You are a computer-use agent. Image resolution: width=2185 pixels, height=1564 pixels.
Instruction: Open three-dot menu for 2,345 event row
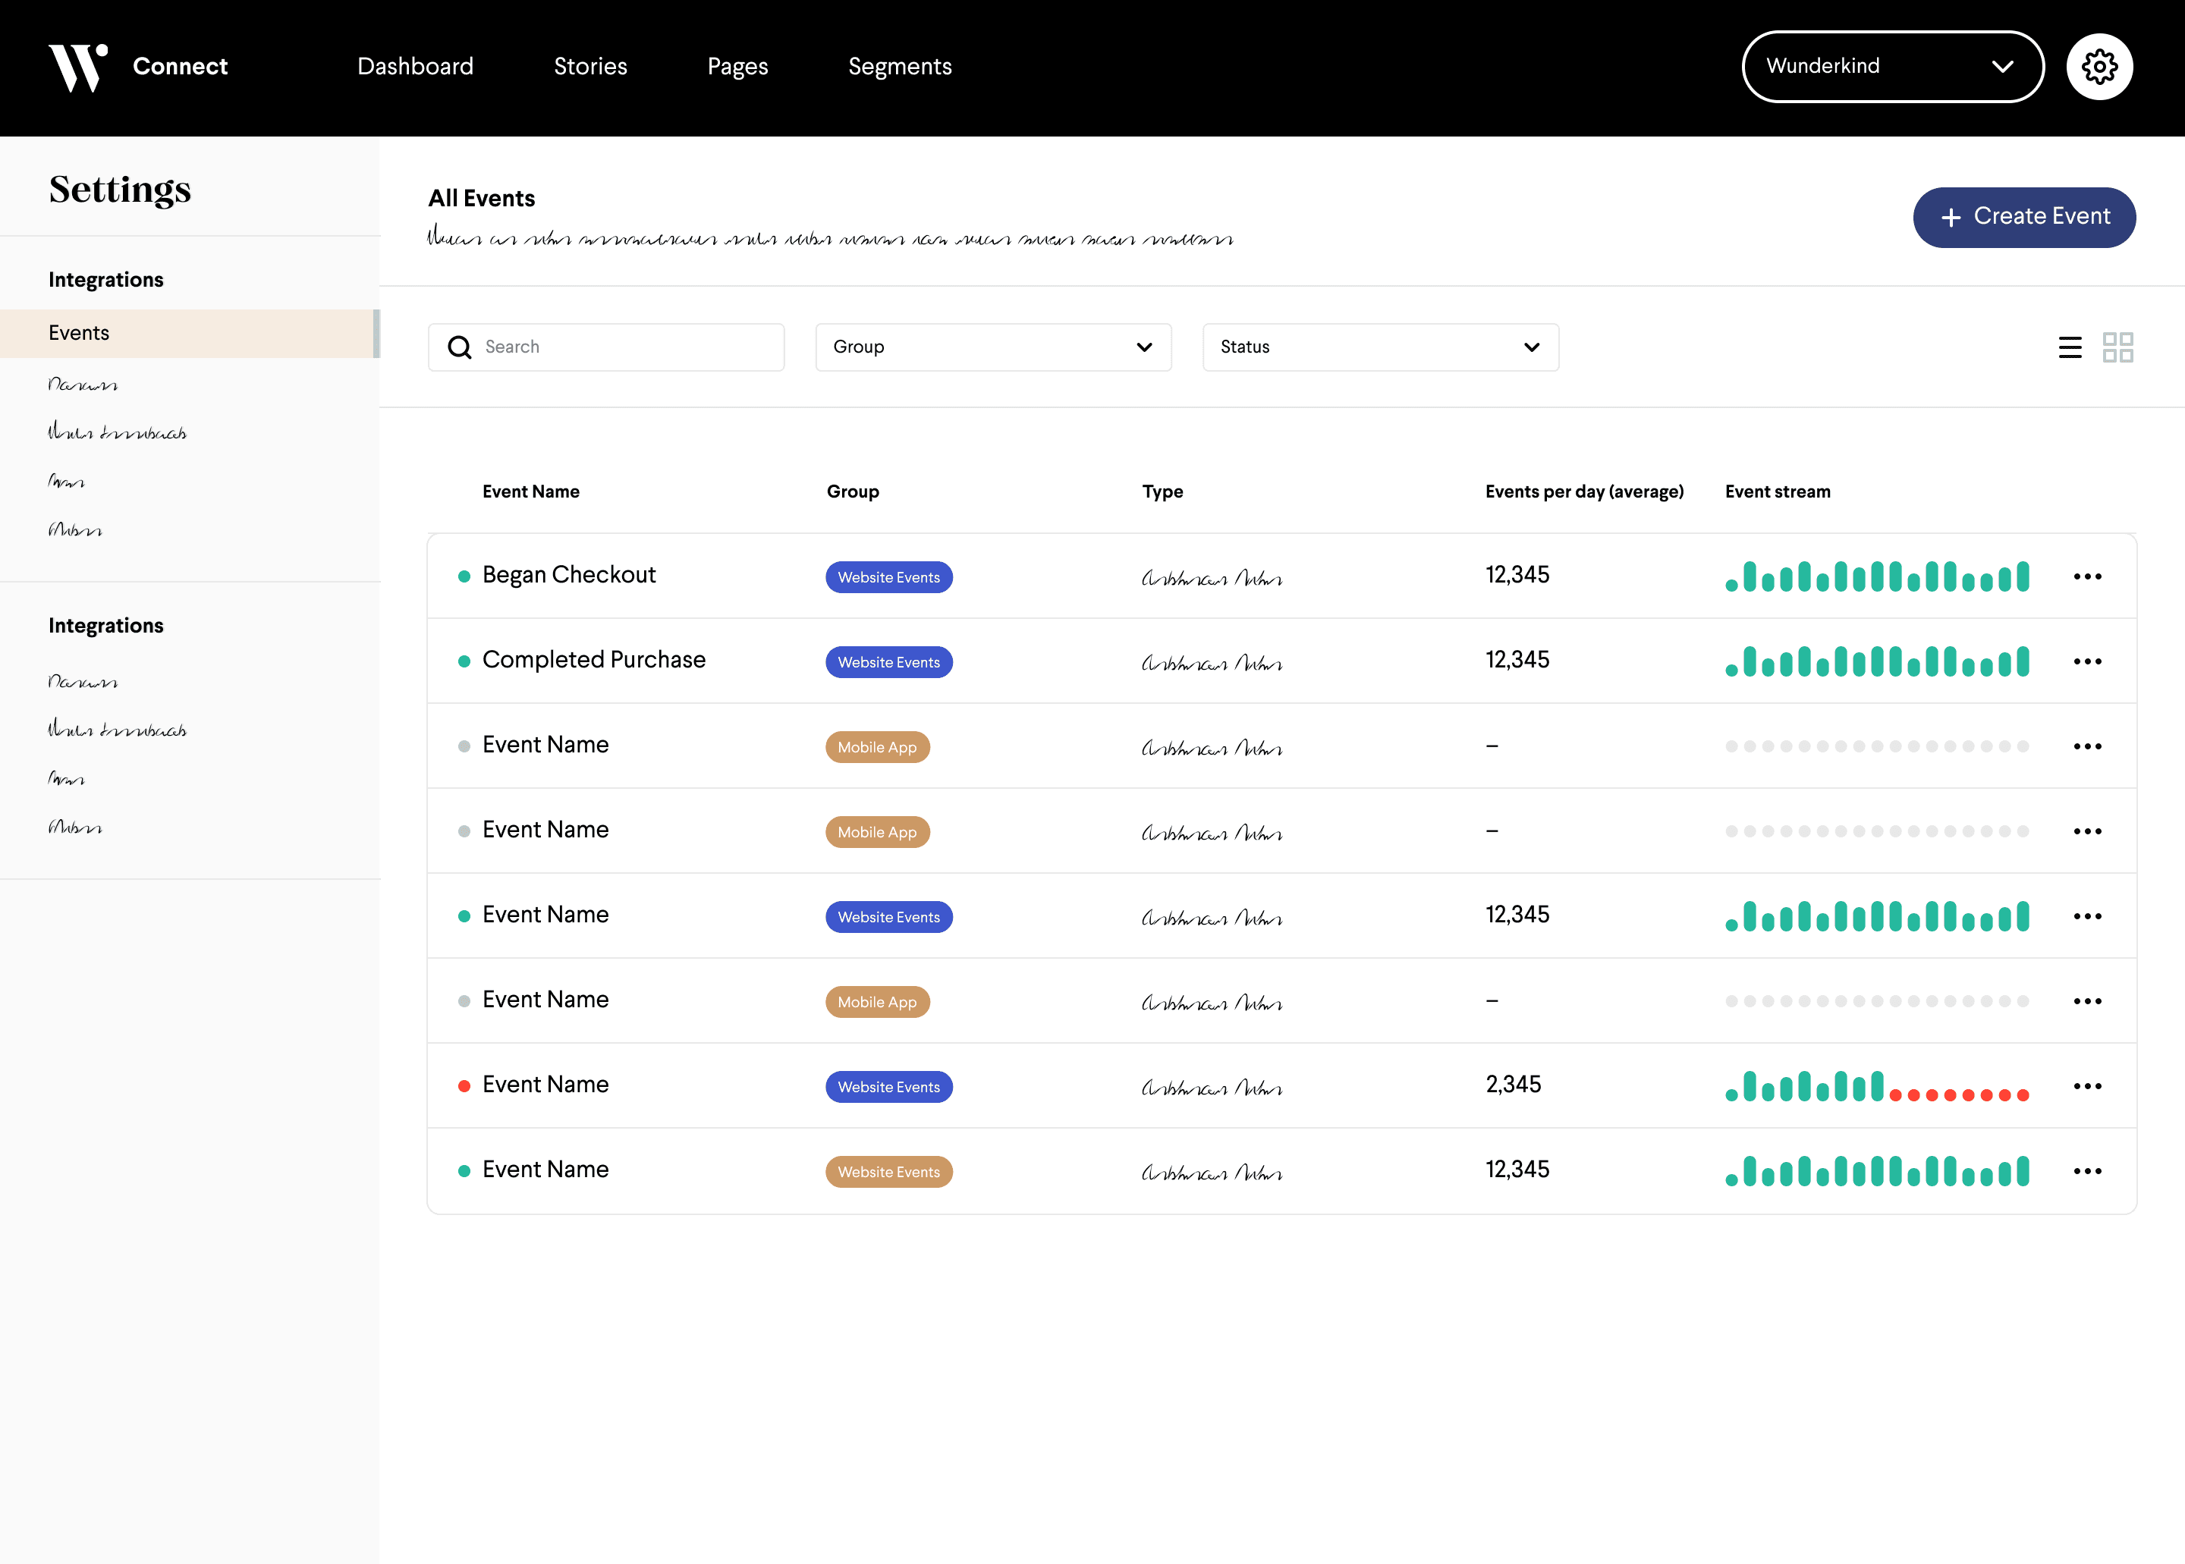pos(2086,1085)
